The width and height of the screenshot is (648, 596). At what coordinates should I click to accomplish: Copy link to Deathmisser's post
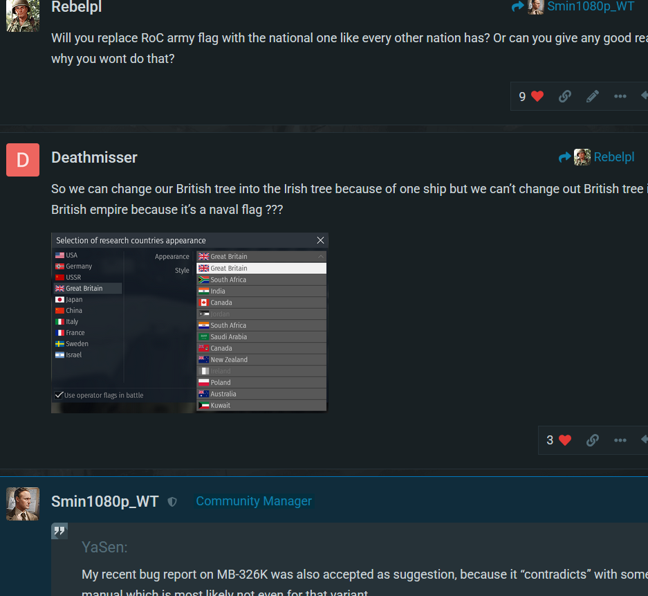coord(592,440)
